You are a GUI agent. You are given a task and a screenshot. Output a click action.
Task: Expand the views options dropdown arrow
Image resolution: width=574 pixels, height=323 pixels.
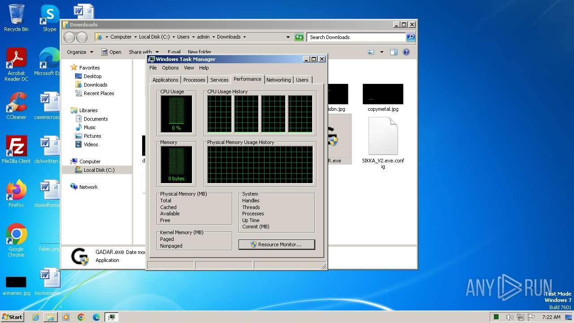382,52
